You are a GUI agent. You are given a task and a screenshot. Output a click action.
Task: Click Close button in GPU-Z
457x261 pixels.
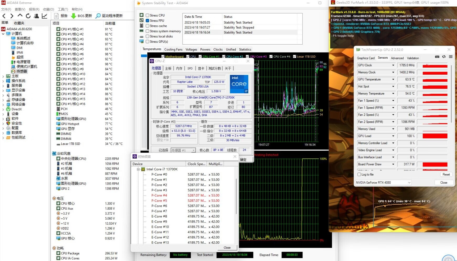pos(444,182)
